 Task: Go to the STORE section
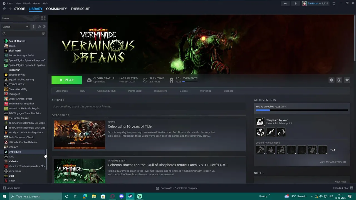19,9
